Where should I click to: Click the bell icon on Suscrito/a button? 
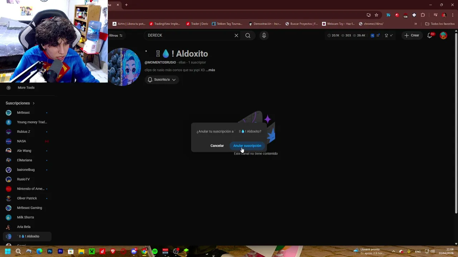[x=150, y=80]
